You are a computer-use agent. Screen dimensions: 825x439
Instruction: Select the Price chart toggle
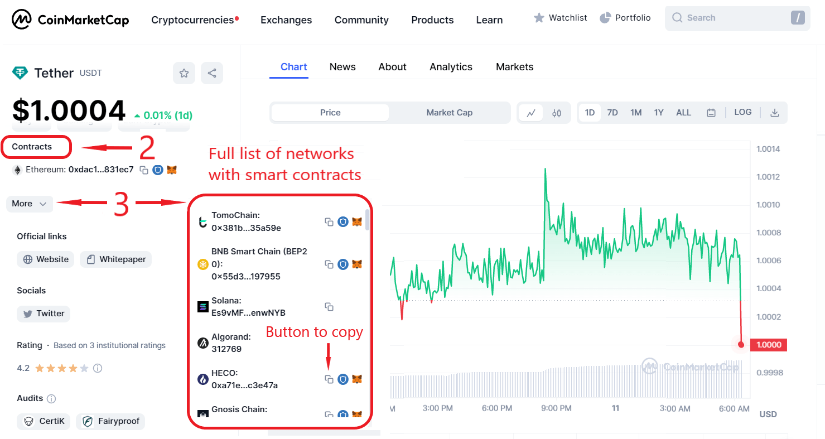[x=330, y=113]
